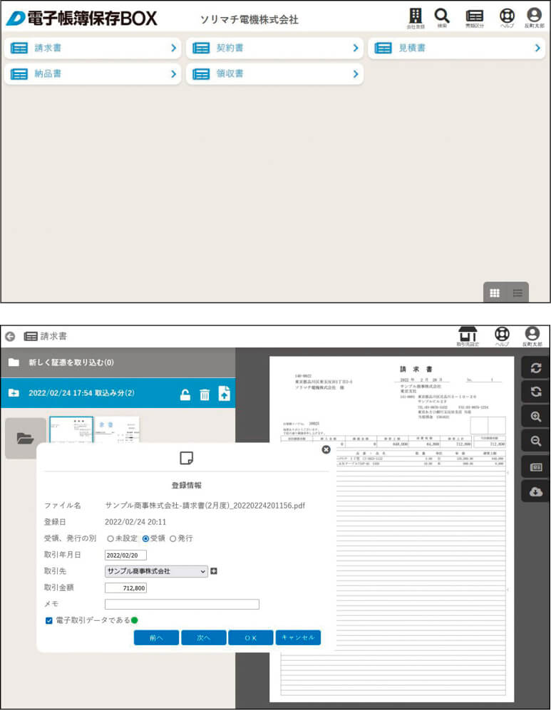This screenshot has height=710, width=551.
Task: Click file name サンプル商事株式会社-請求書(2月度) text
Action: pyautogui.click(x=205, y=506)
